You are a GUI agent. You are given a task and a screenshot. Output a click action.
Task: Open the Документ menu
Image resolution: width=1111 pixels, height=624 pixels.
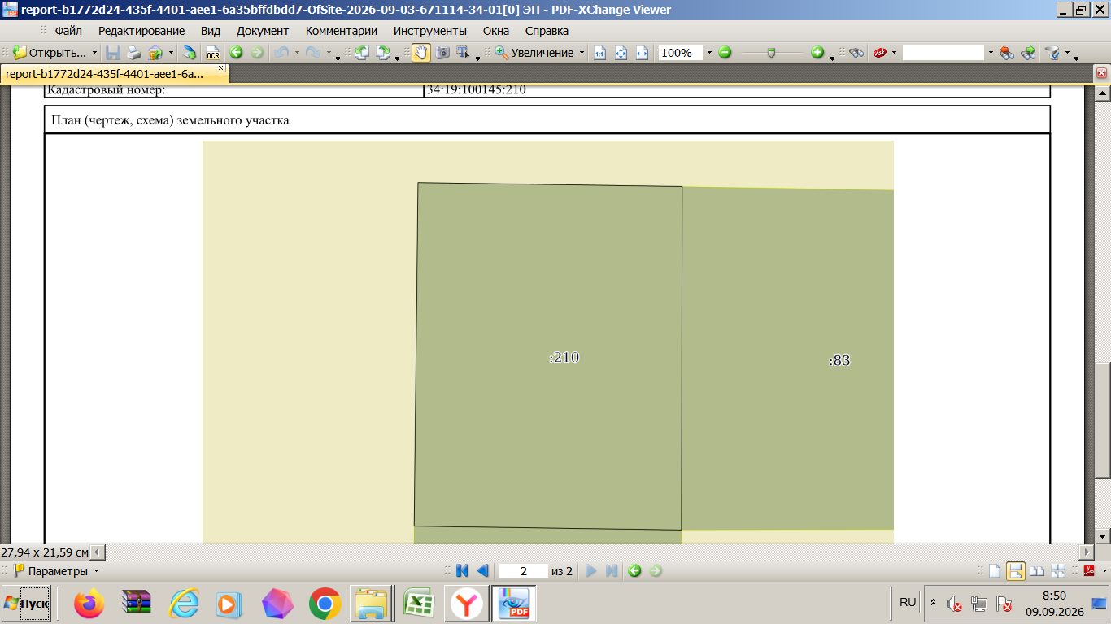[x=263, y=31]
